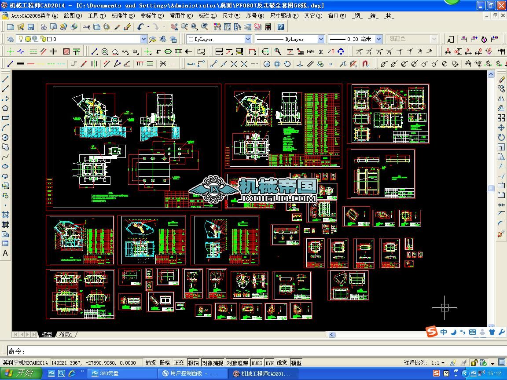Toggle 对象捕捉 object snap in status bar
The image size is (507, 380).
click(x=213, y=363)
